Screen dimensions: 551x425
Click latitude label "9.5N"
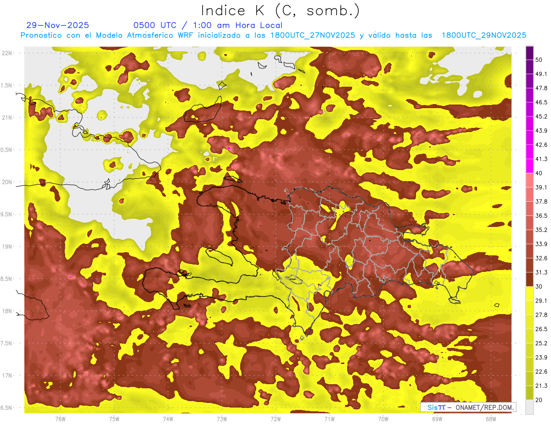7,215
